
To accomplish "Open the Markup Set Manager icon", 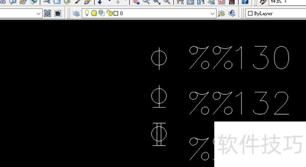I will pos(221,2).
